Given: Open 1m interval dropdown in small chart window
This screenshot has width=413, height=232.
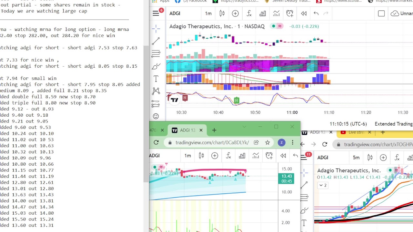Looking at the screenshot, I should click(187, 156).
